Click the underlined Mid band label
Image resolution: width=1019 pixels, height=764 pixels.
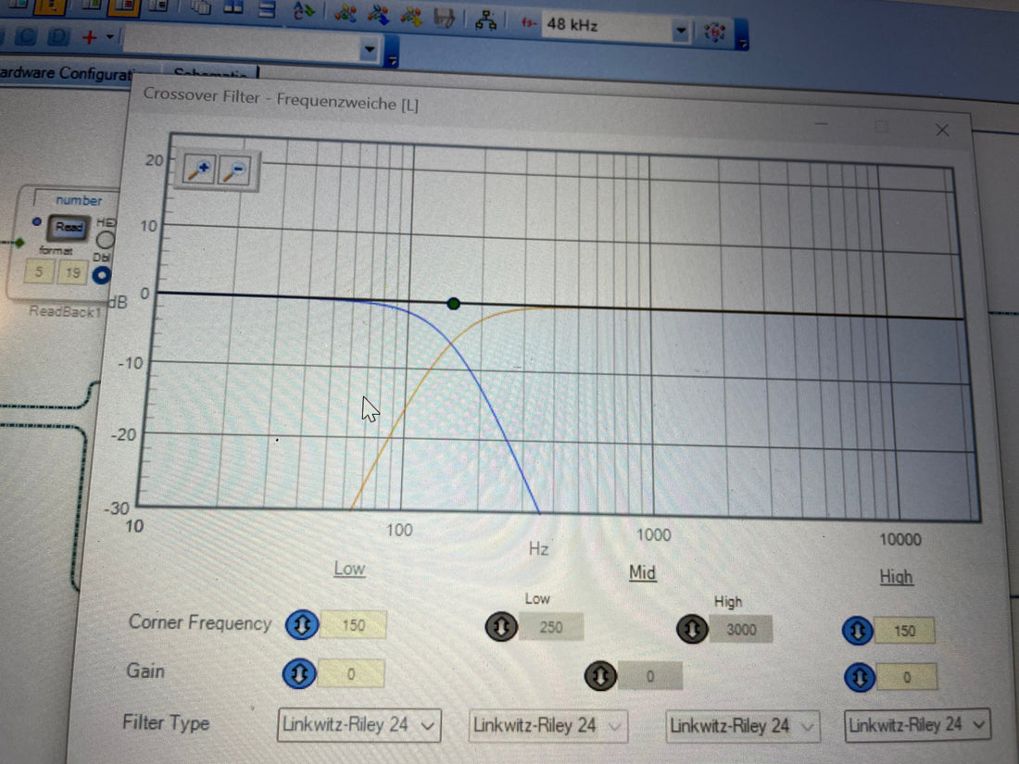click(x=642, y=572)
